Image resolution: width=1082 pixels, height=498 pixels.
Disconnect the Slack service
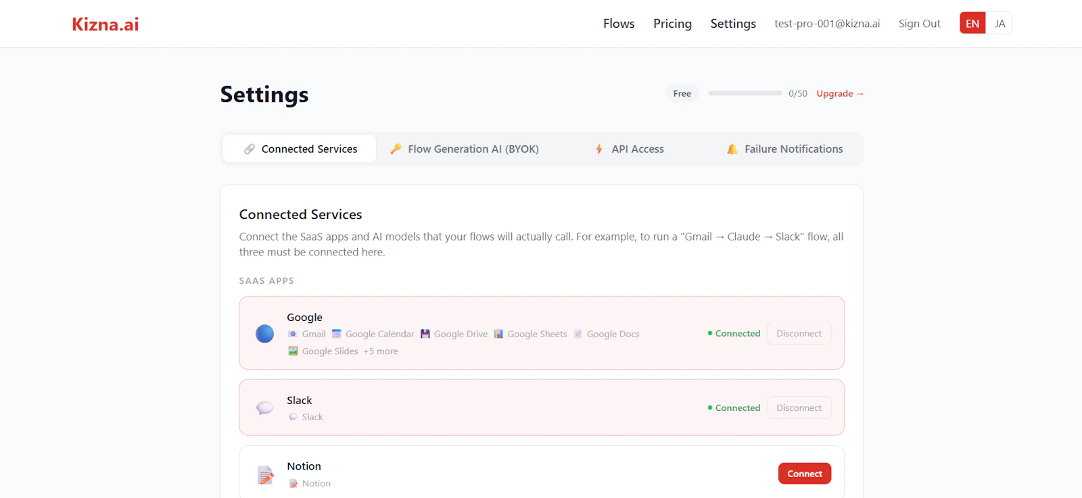coord(799,407)
